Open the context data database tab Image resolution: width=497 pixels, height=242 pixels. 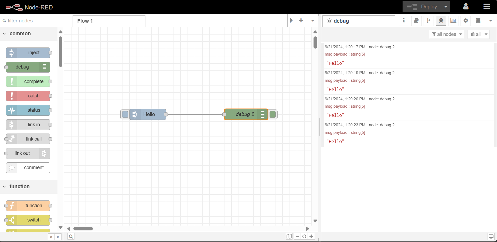478,21
